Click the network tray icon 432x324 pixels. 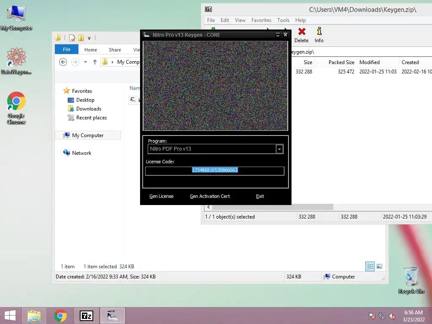382,316
